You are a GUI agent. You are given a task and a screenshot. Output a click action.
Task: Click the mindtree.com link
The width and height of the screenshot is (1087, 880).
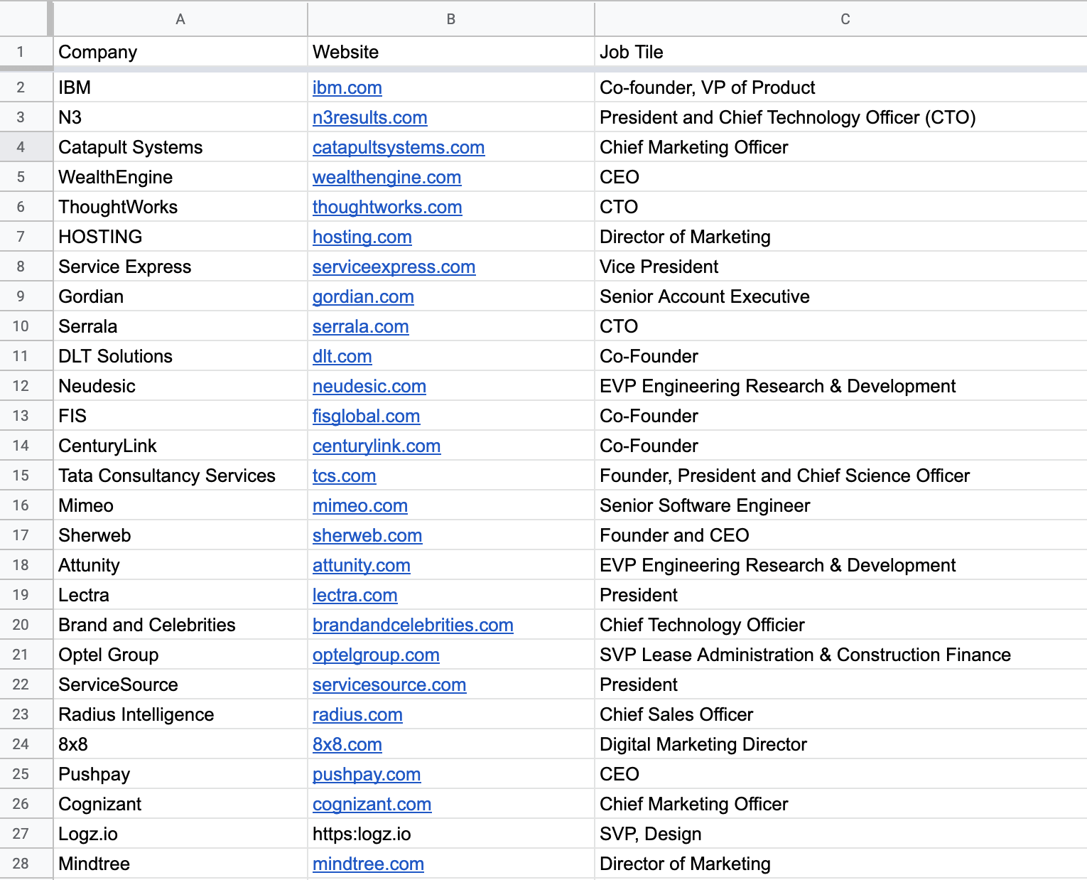368,864
